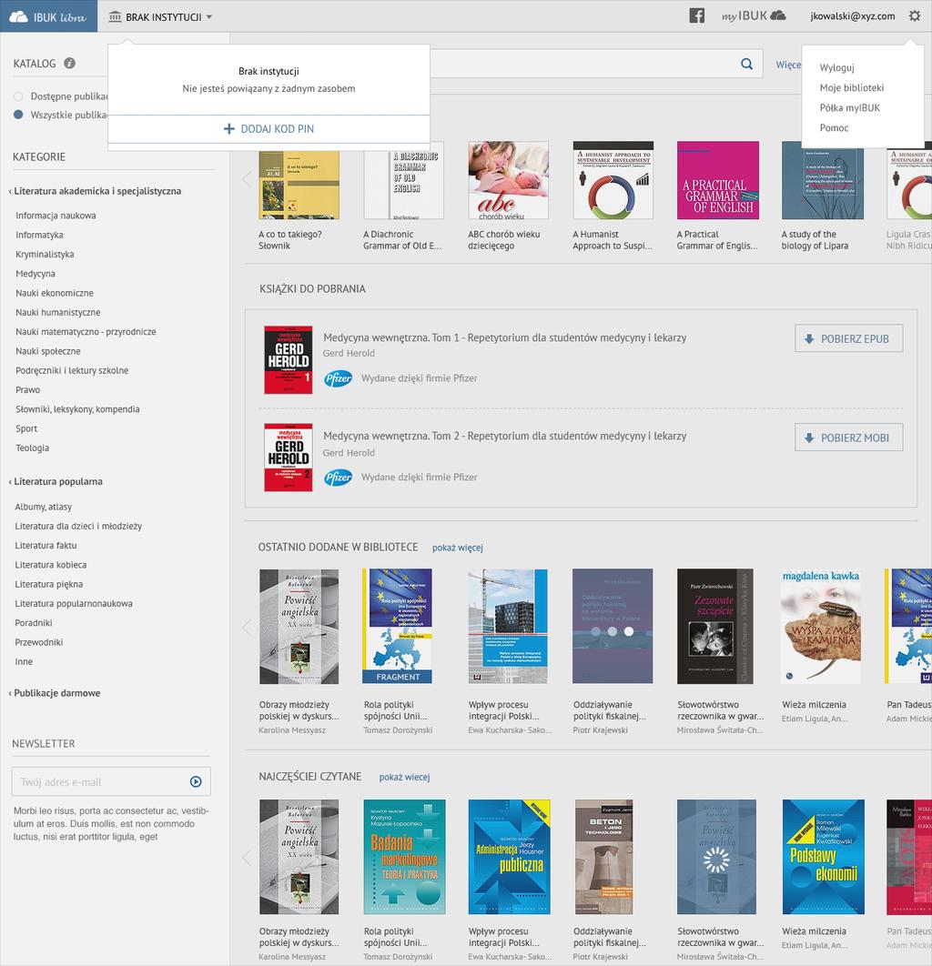
Task: Click Pobierz MOBI button
Action: coord(848,438)
